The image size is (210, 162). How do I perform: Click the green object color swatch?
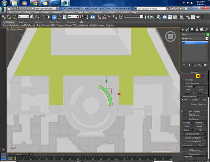207,34
